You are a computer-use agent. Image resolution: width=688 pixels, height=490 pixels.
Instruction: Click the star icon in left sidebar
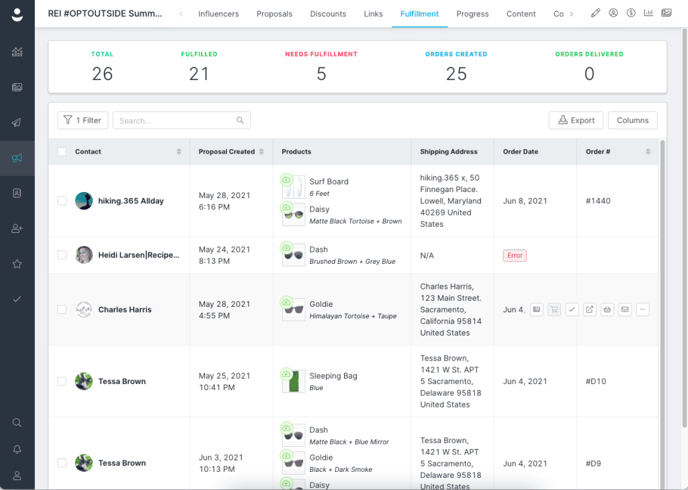pos(17,264)
